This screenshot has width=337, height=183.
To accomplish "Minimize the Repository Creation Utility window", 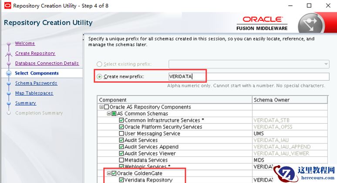I will click(290, 6).
